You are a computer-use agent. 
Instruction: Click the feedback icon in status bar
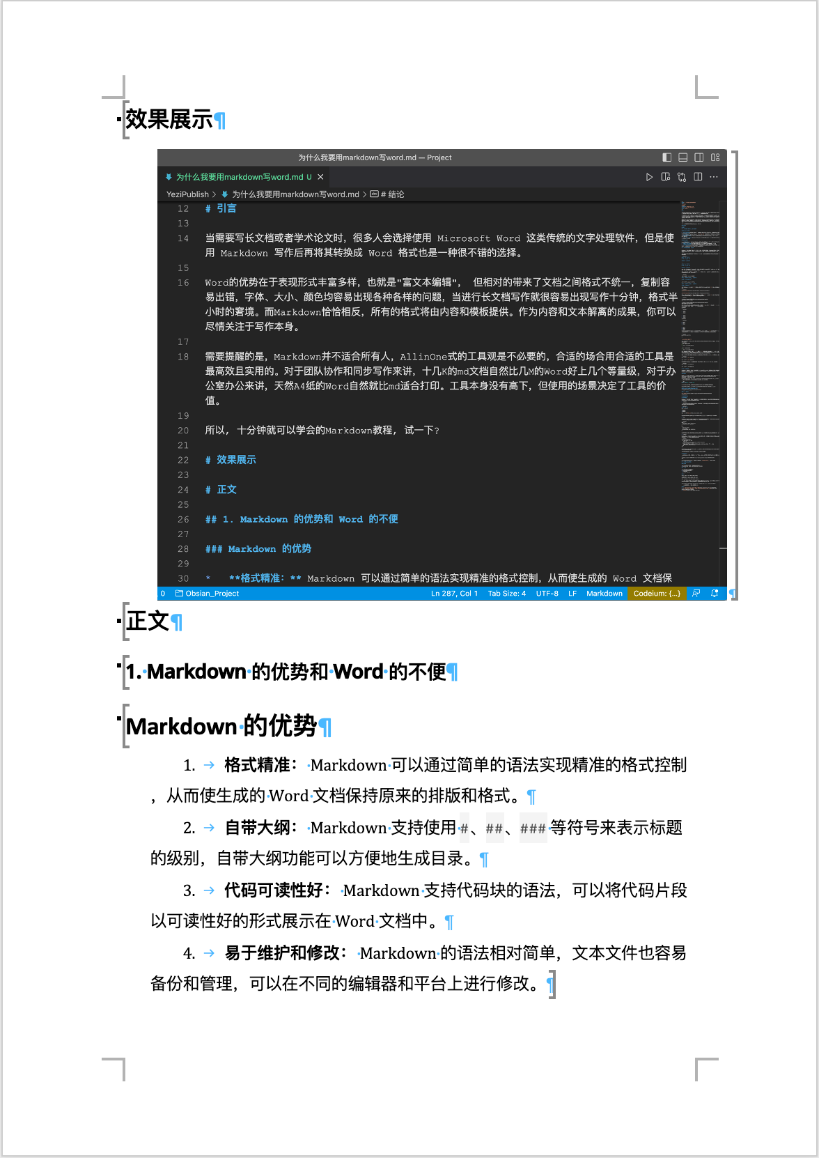pyautogui.click(x=696, y=594)
